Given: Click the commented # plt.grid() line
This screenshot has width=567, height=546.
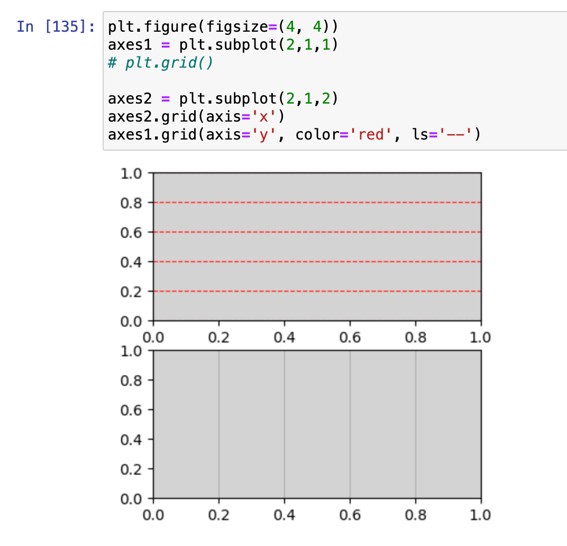Looking at the screenshot, I should coord(161,63).
